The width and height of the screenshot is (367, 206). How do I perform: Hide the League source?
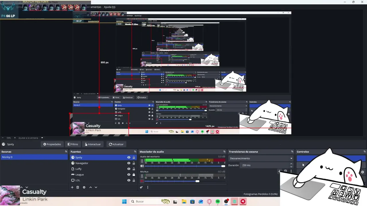point(129,175)
